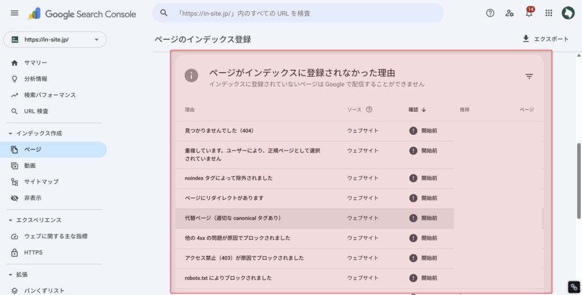Collapse the エクスペリエンス section
The image size is (582, 295).
(10, 220)
